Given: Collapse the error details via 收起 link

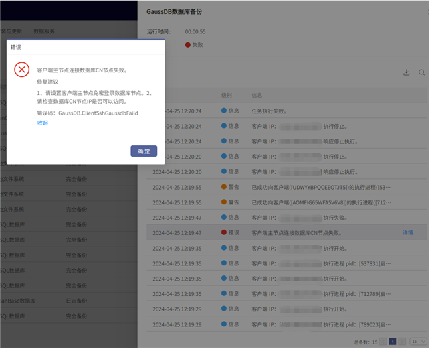Looking at the screenshot, I should [43, 123].
